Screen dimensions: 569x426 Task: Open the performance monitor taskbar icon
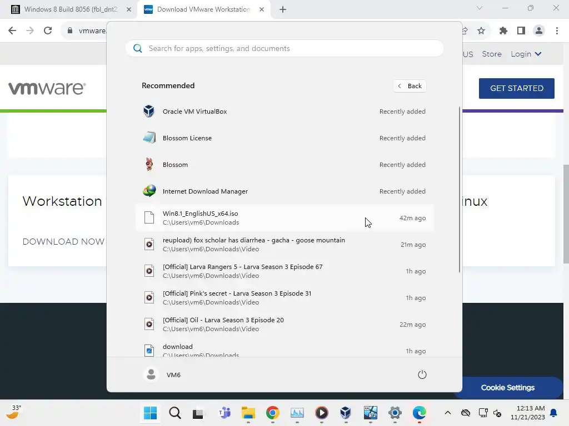click(297, 413)
